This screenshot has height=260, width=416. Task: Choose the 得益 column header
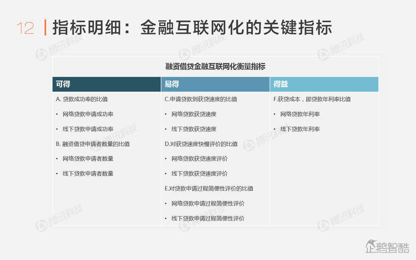tap(281, 84)
